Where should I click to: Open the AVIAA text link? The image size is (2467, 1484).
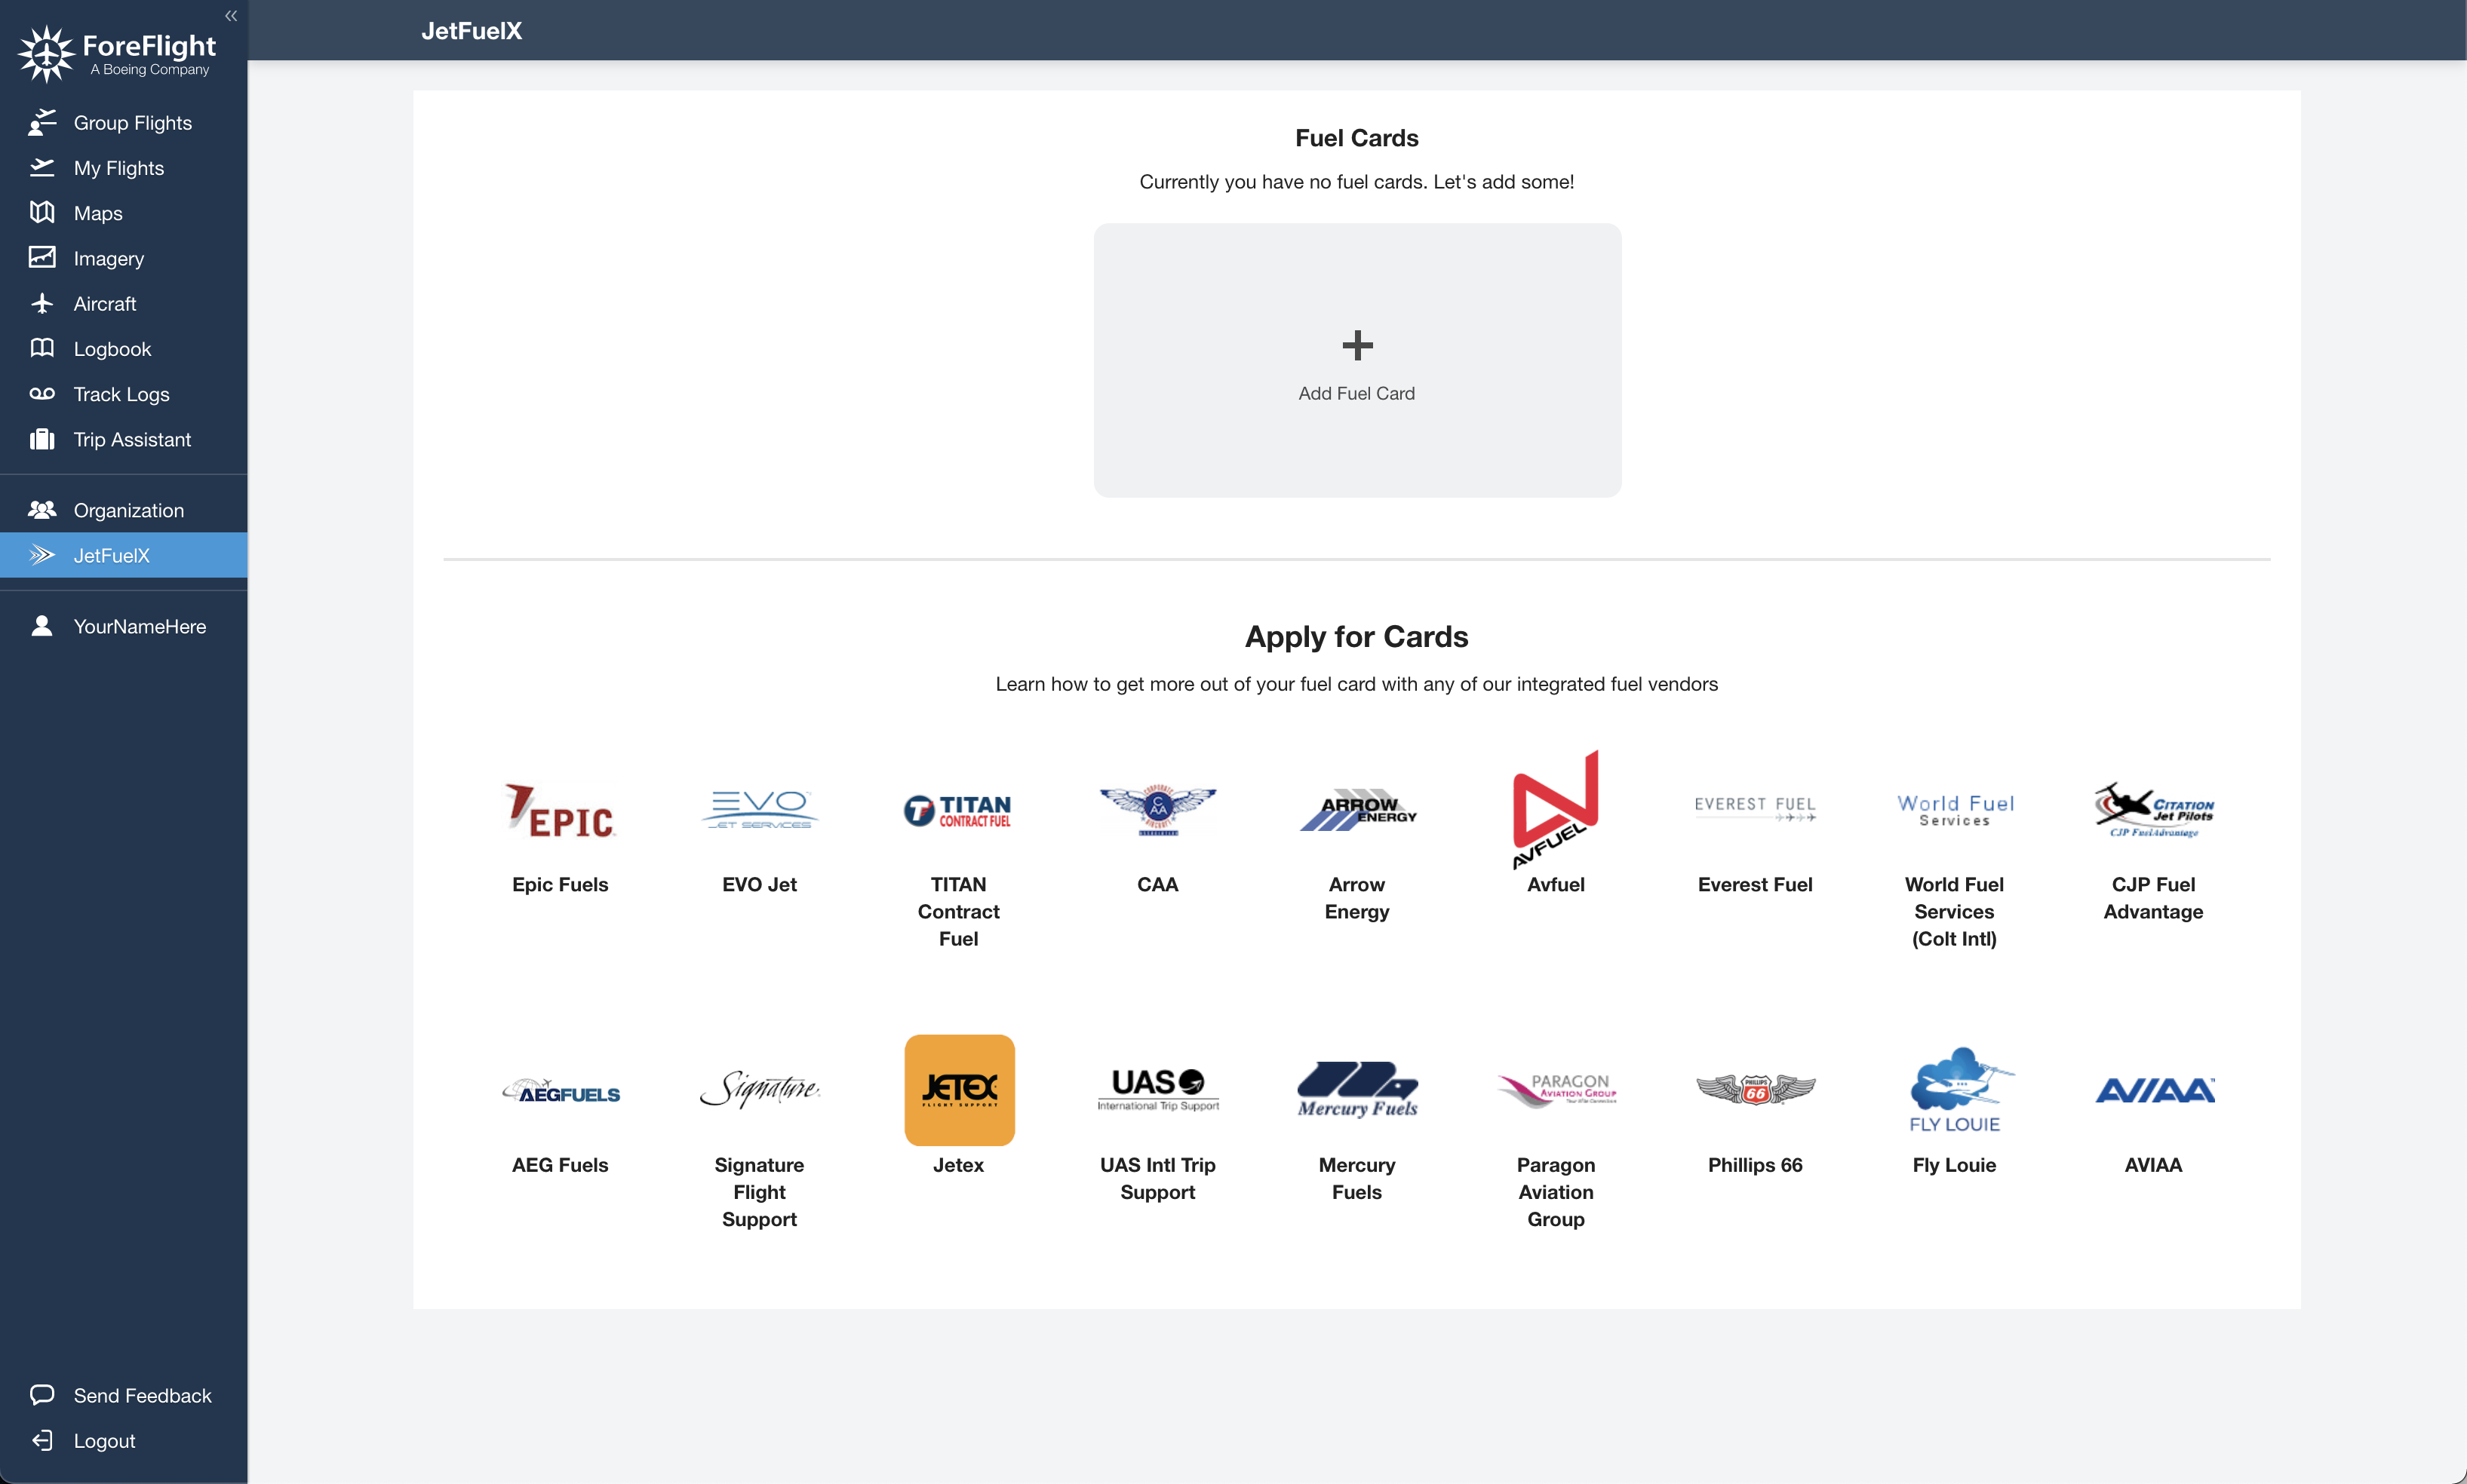pos(2153,1165)
